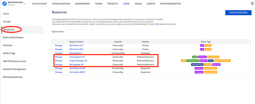Screen dimensions: 255x104
Task: Click the orange AUTOMATION tag on Java Engineer row
Action: tap(213, 57)
